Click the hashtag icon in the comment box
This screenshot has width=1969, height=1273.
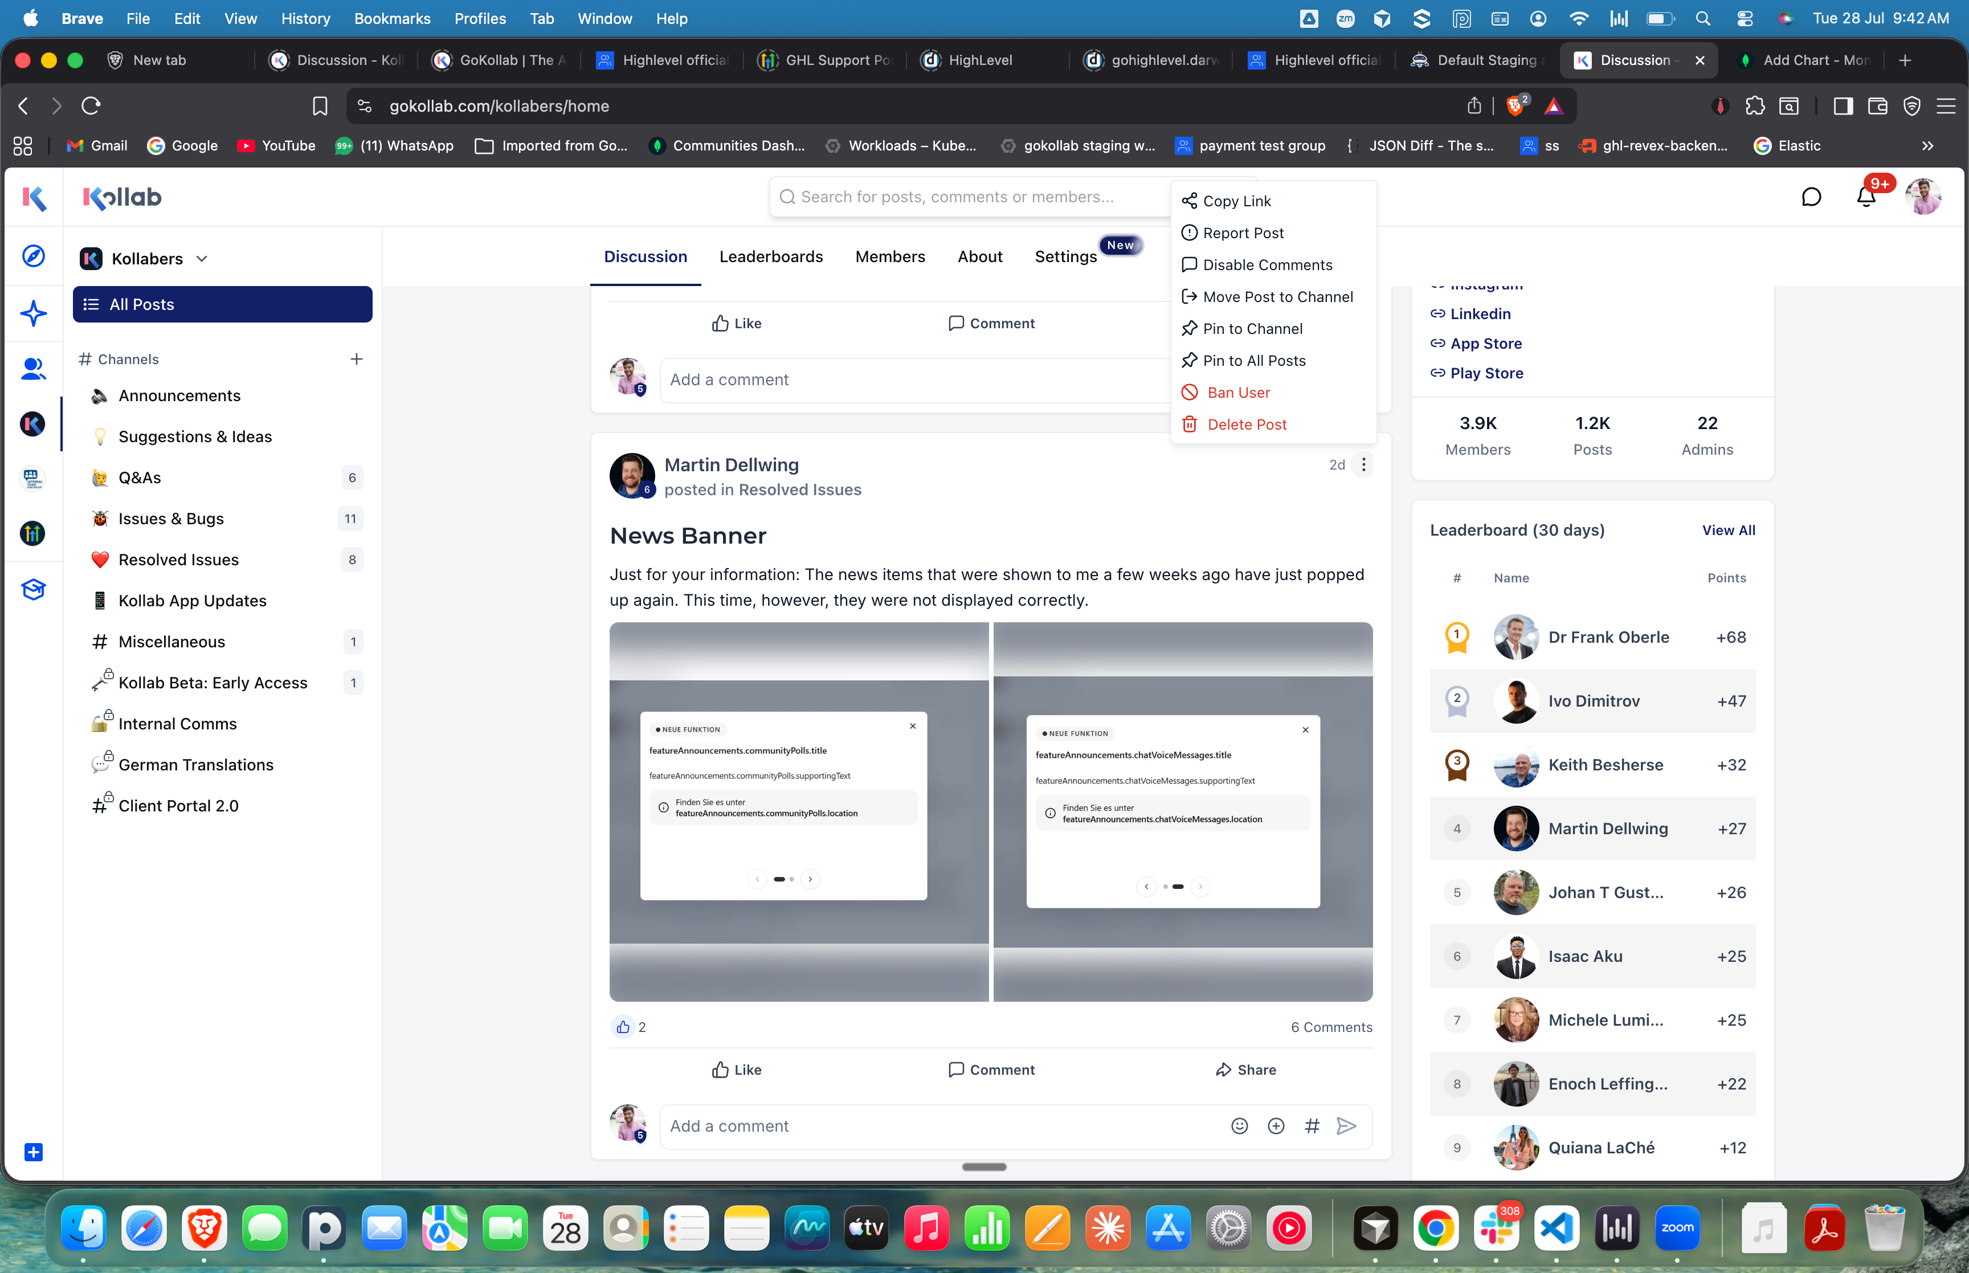1312,1126
